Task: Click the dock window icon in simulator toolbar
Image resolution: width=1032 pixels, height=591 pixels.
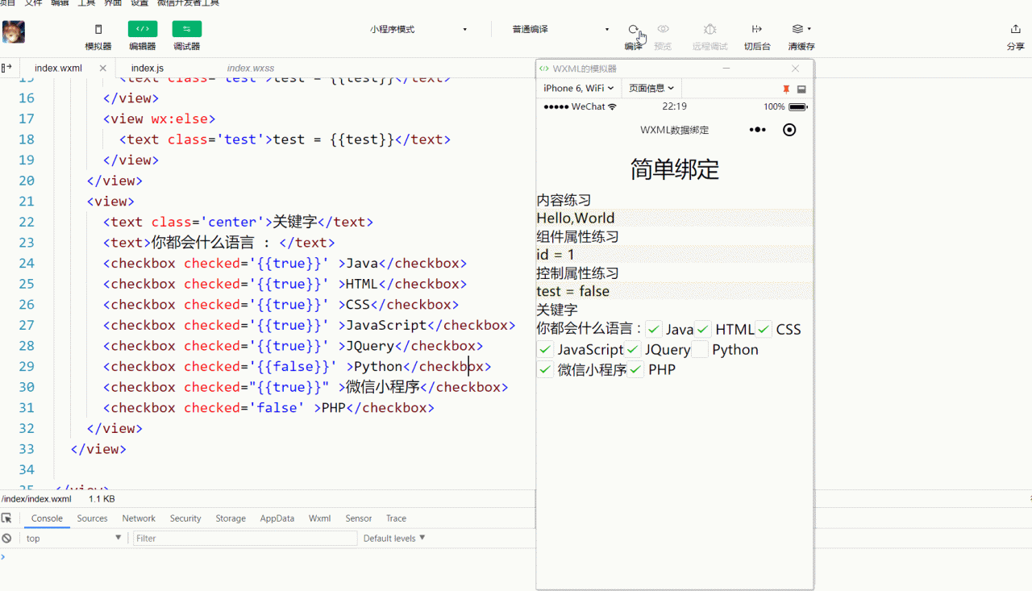Action: [801, 89]
